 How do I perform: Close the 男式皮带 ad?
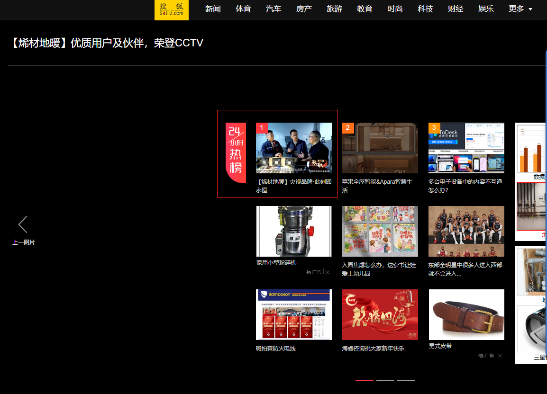pos(500,355)
